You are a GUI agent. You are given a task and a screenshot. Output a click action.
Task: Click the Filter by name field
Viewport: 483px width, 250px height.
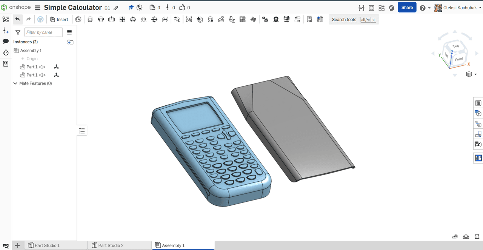point(43,32)
